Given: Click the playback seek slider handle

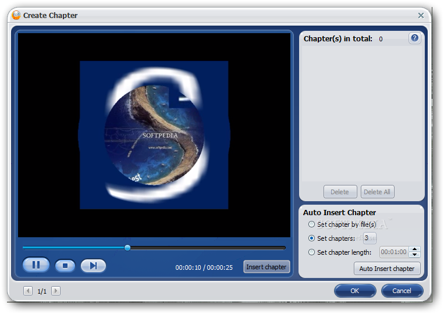Looking at the screenshot, I should (127, 248).
